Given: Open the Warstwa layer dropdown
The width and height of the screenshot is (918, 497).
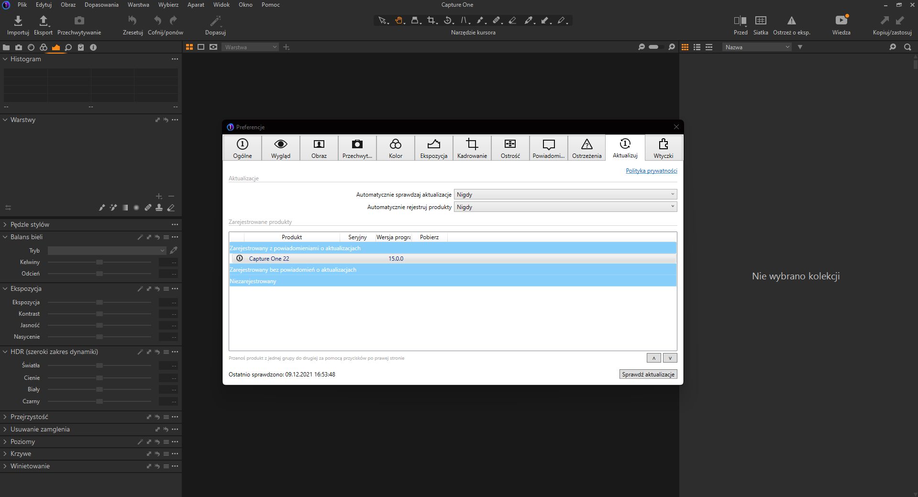Looking at the screenshot, I should coord(250,47).
